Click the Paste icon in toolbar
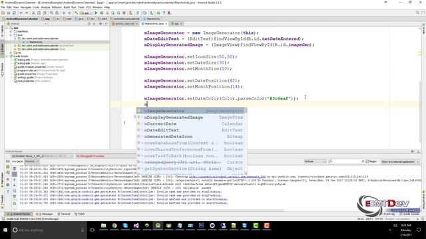This screenshot has width=426, height=239. pos(45,13)
